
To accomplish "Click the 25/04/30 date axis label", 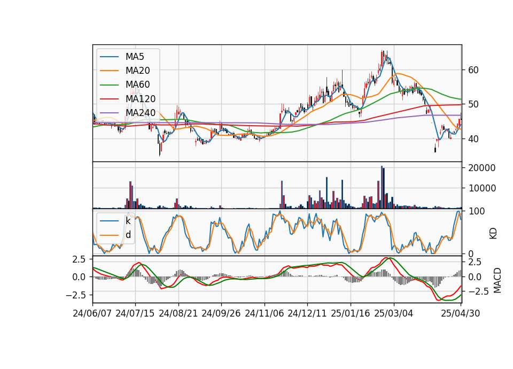I will point(461,313).
